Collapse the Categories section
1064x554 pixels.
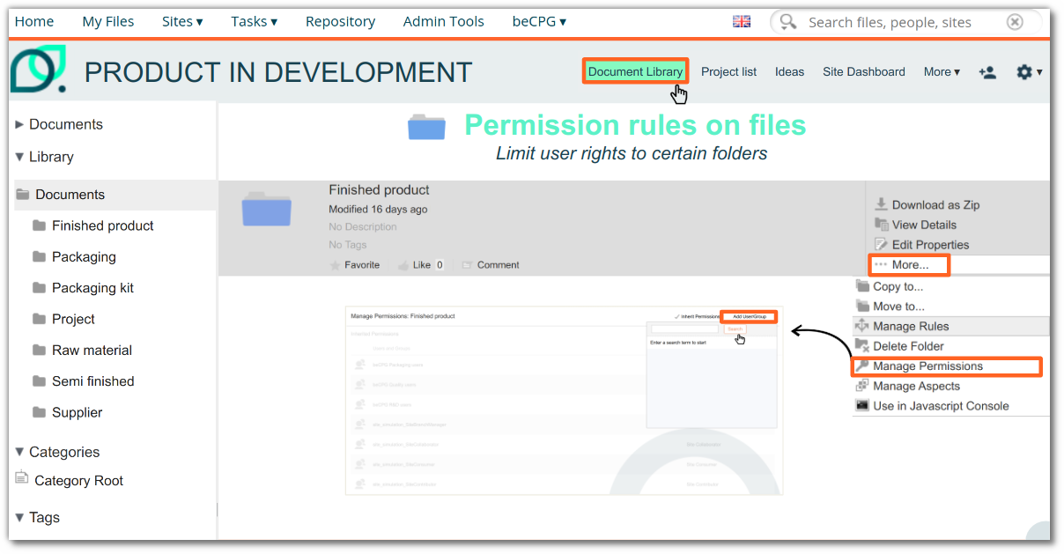coord(57,452)
